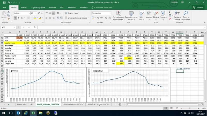Toggle Testo a capo wrap text
Viewport: 207px width, 116px height.
point(71,13)
